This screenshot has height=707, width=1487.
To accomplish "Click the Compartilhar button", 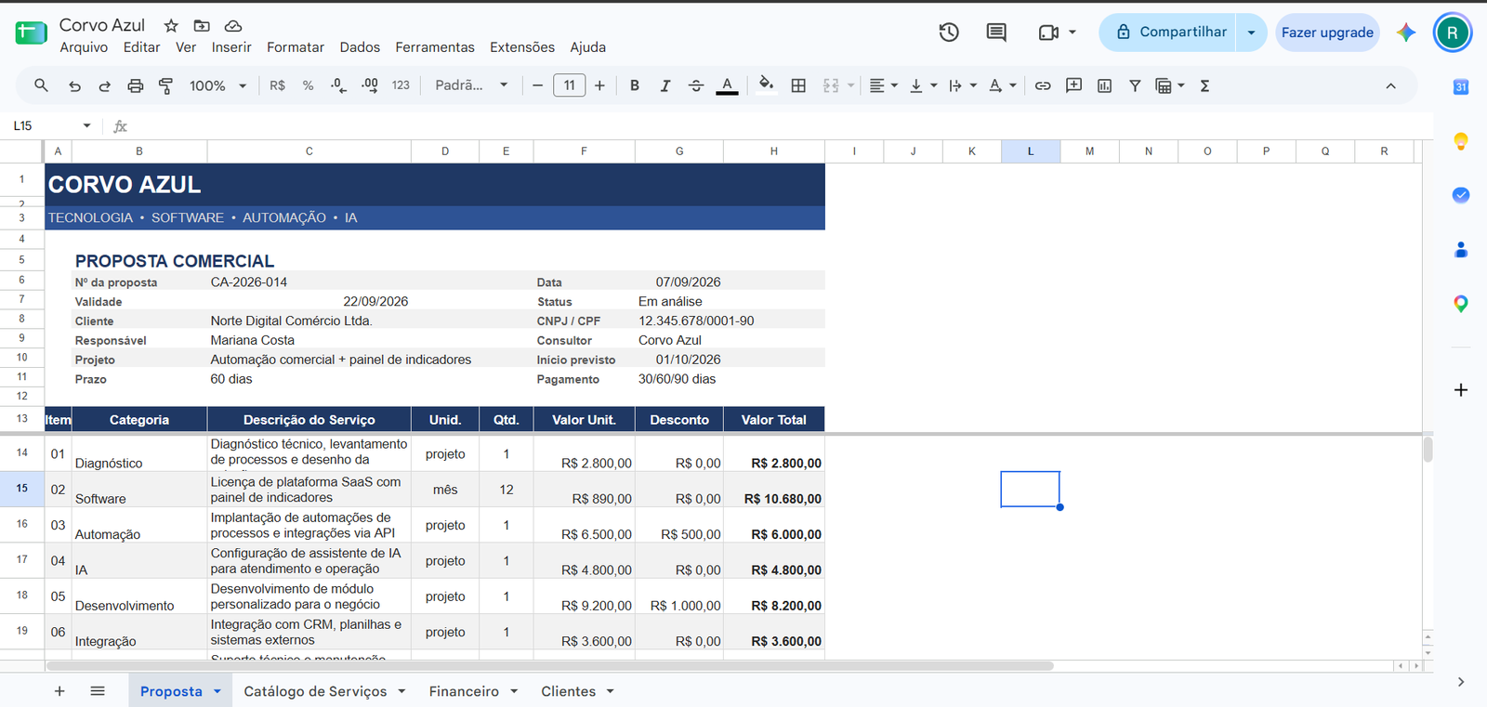I will (x=1167, y=33).
